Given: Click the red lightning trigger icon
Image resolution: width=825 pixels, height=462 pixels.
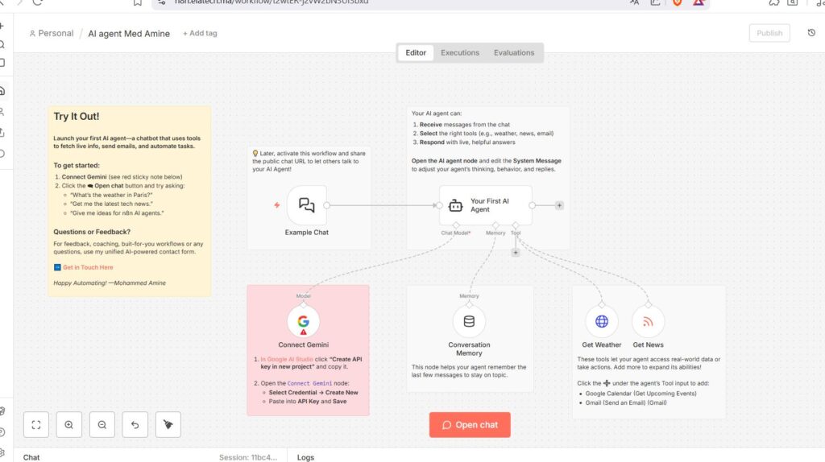Looking at the screenshot, I should coord(277,205).
